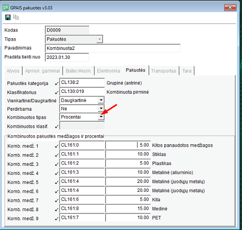This screenshot has width=242, height=230.
Task: Click the save floppy disk icon
Action: click(8, 17)
